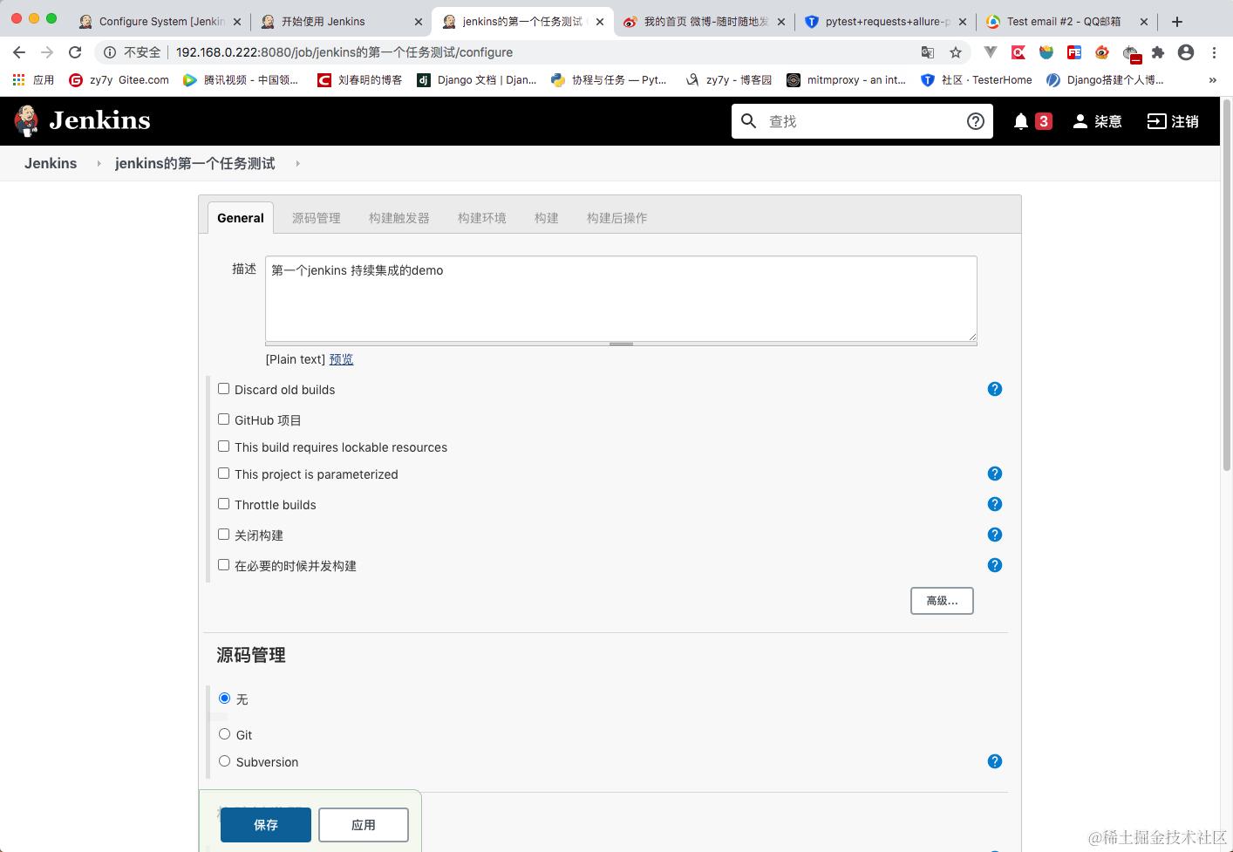This screenshot has width=1233, height=852.
Task: Open new browser tab with plus icon
Action: pyautogui.click(x=1177, y=21)
